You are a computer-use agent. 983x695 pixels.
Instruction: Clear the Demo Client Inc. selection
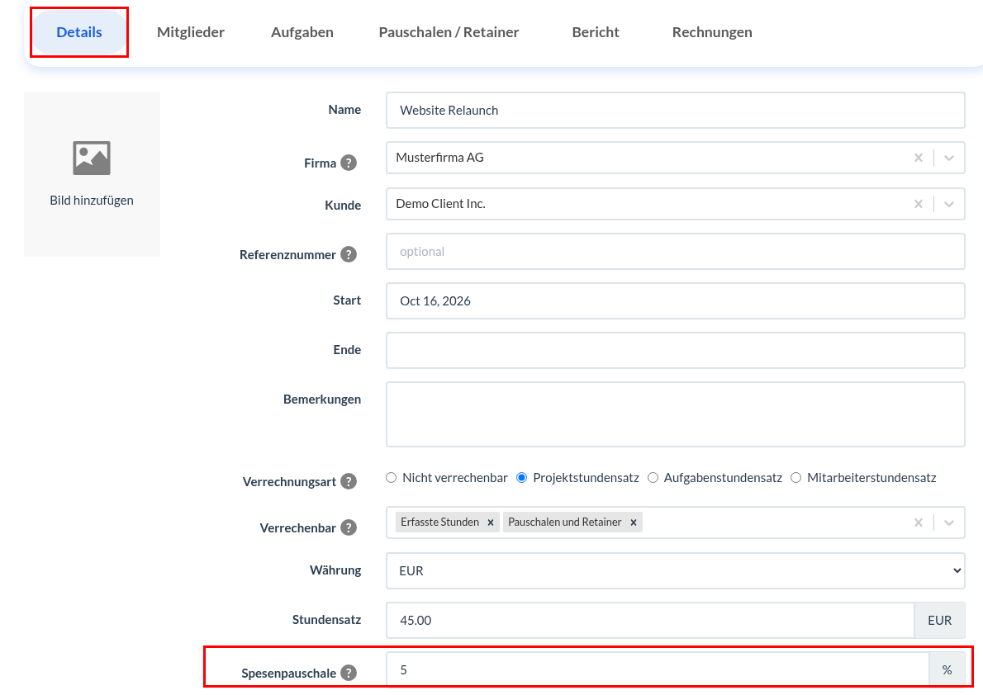(919, 204)
